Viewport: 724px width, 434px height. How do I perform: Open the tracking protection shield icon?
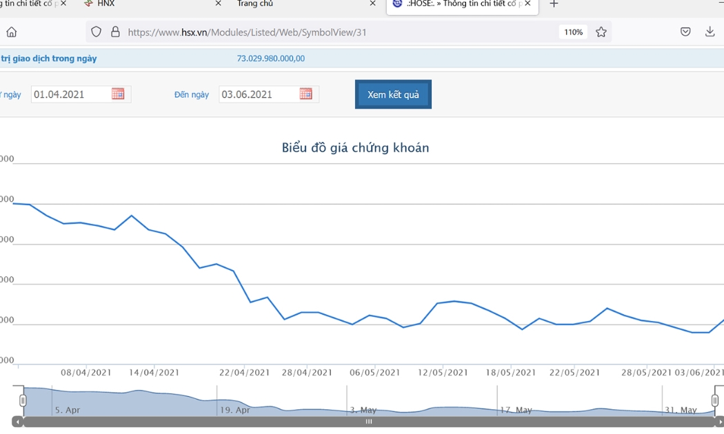(x=96, y=32)
